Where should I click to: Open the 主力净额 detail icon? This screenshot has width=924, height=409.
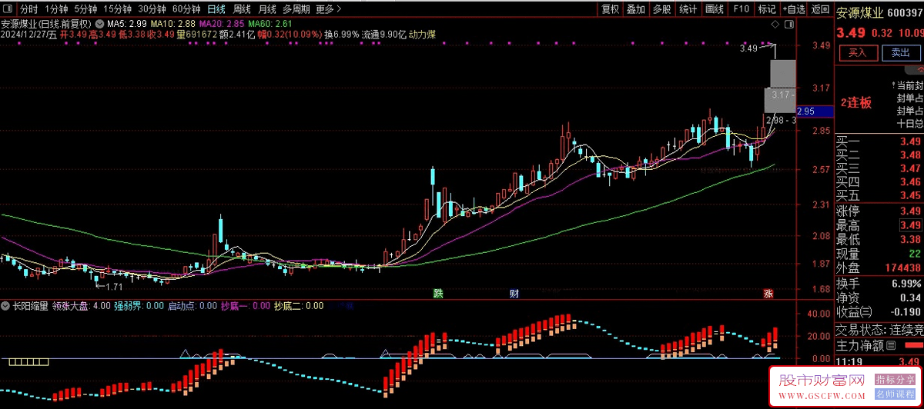[891, 346]
